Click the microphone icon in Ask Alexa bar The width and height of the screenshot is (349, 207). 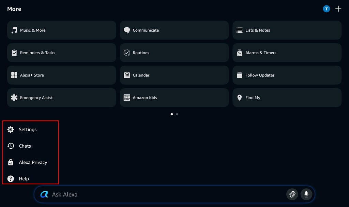(x=306, y=194)
